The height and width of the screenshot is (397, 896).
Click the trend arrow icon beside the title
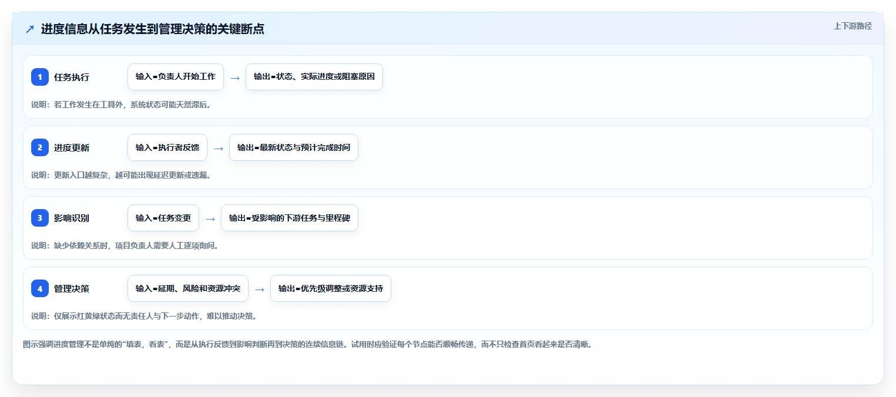[x=30, y=29]
